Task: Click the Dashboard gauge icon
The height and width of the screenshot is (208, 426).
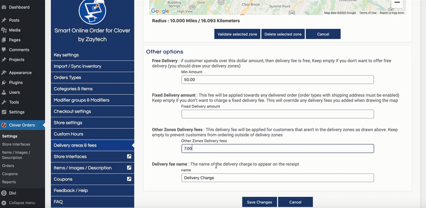Action: (4, 7)
